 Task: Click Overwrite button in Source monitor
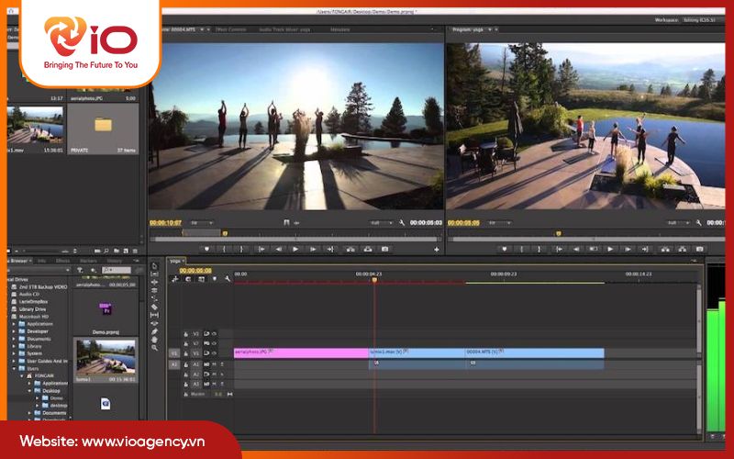coord(368,249)
